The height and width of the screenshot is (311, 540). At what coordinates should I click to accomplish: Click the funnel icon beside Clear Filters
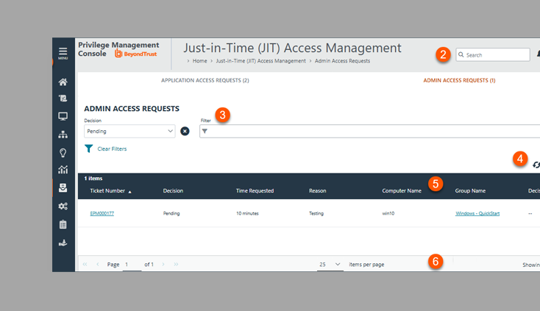[x=88, y=149]
